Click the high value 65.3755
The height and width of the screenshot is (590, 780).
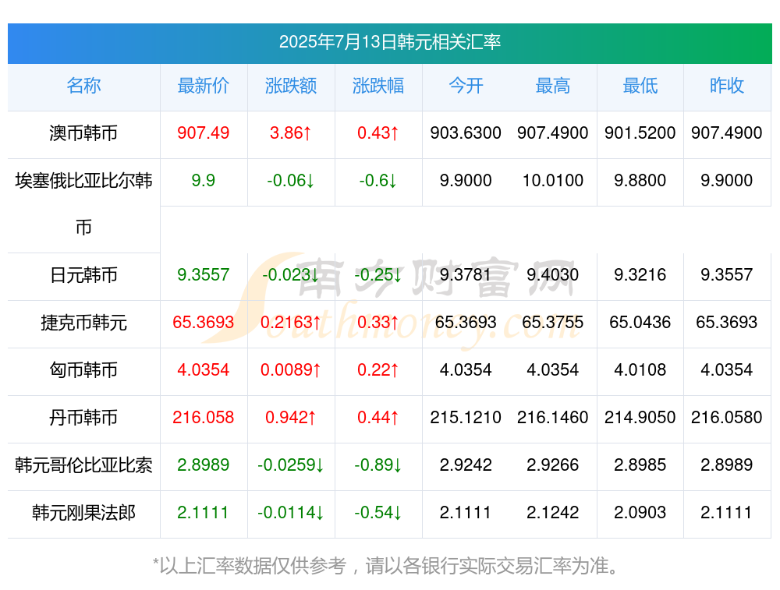[x=553, y=323]
